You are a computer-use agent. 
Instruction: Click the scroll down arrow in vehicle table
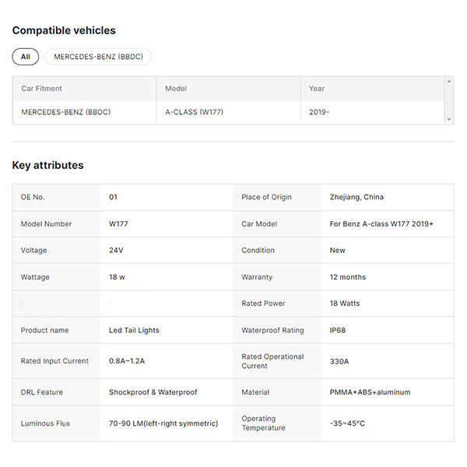(449, 119)
